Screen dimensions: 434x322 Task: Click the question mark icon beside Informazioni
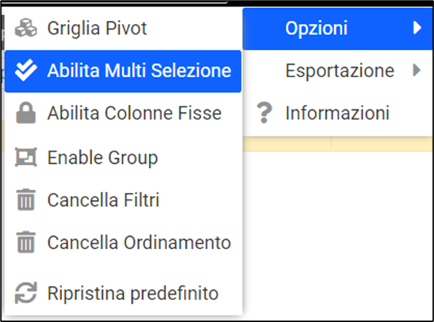[x=264, y=113]
